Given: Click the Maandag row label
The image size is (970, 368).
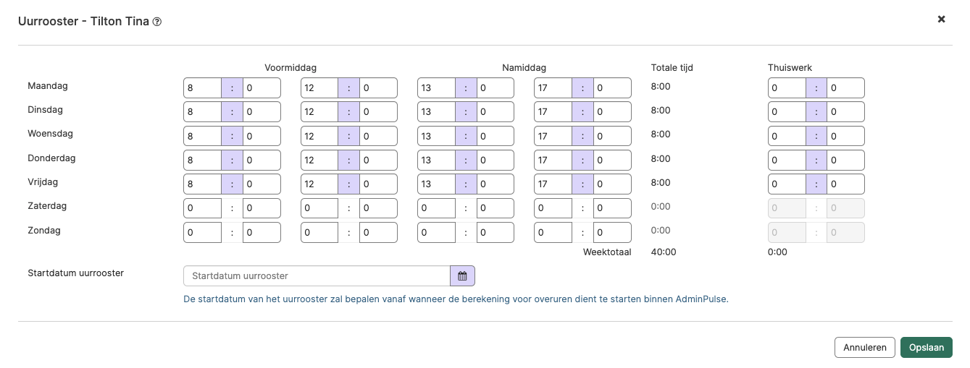Looking at the screenshot, I should point(48,86).
